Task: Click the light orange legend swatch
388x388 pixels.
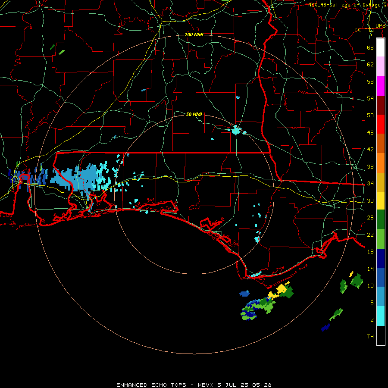Action: [x=381, y=163]
